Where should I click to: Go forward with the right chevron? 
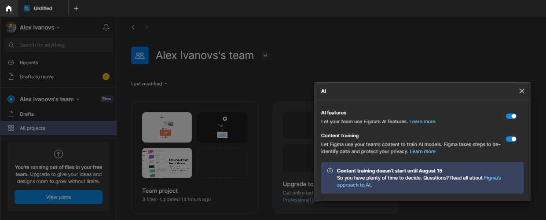pos(147,27)
